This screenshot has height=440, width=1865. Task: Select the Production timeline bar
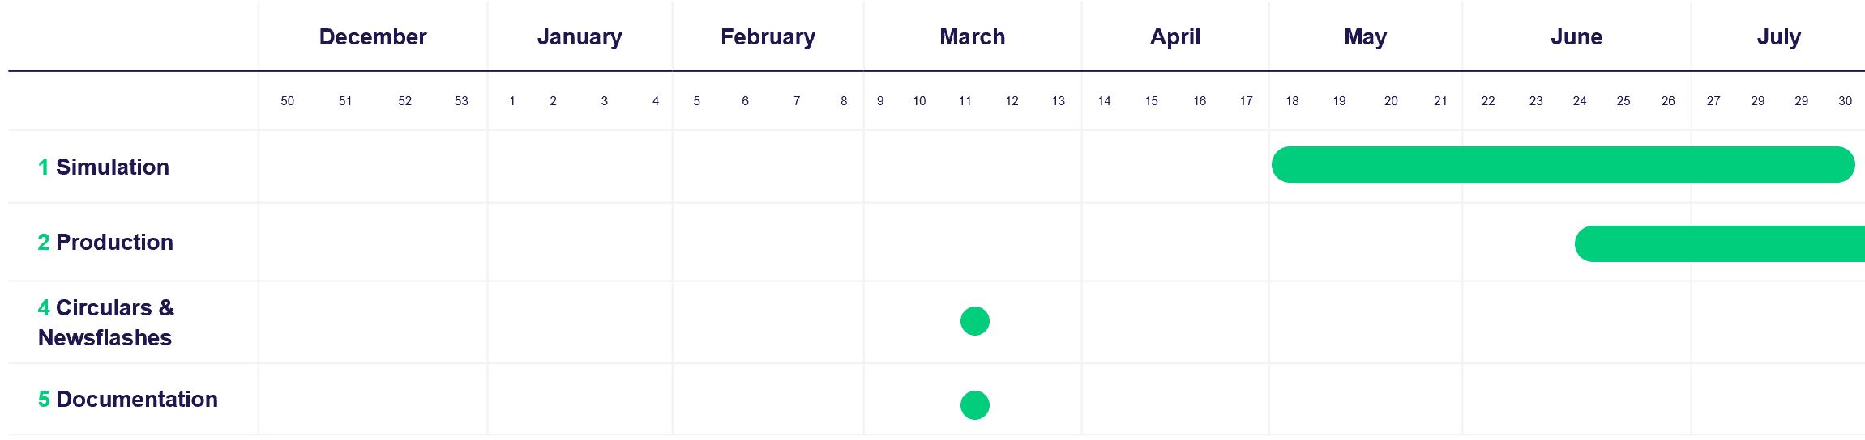pos(1719,244)
